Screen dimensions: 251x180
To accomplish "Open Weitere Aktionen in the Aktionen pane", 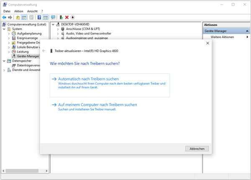I will click(222, 37).
